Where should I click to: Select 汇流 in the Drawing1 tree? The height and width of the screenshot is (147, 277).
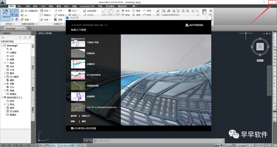(x=12, y=70)
